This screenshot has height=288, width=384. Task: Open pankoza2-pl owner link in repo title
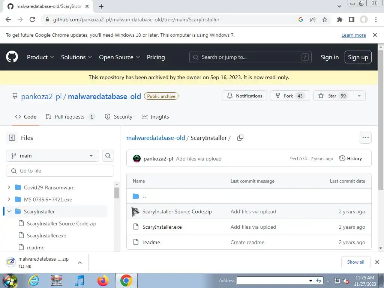41,96
